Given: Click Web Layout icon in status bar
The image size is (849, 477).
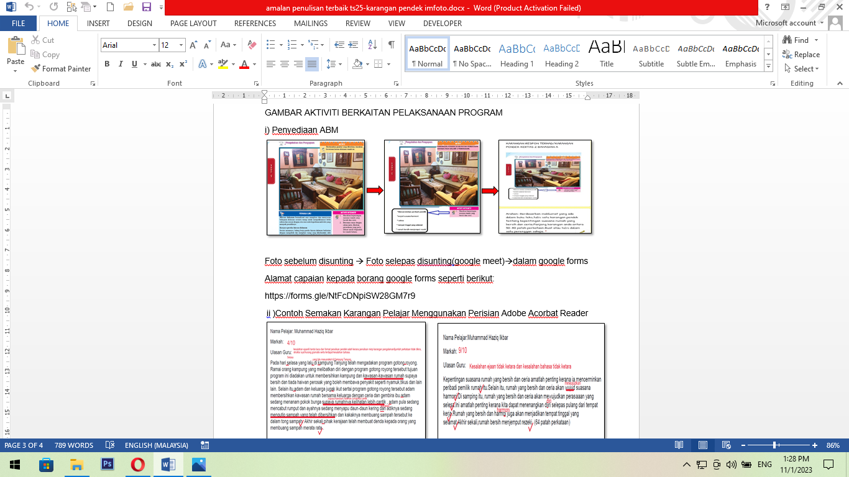Looking at the screenshot, I should tap(725, 445).
